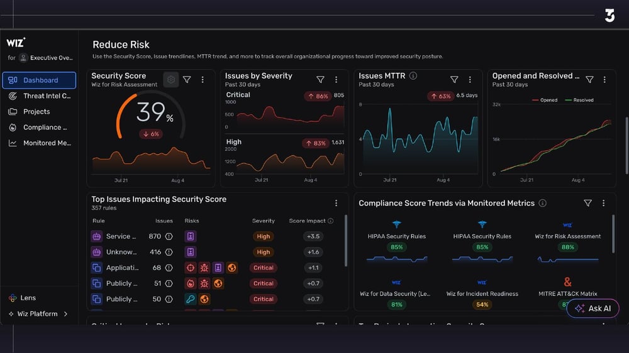Filter the Security Score widget
The height and width of the screenshot is (353, 629).
click(x=187, y=79)
